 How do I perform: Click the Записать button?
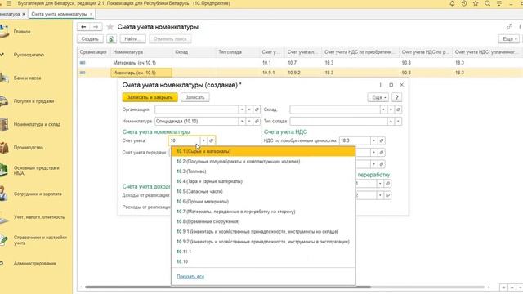click(194, 97)
